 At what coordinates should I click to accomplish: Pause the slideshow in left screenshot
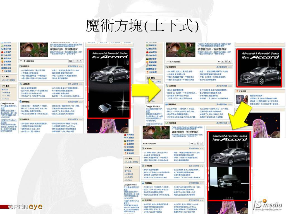tap(77, 61)
